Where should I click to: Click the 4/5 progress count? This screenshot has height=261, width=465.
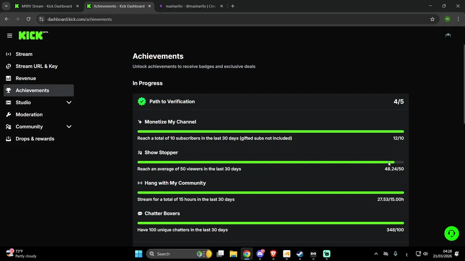coord(399,101)
